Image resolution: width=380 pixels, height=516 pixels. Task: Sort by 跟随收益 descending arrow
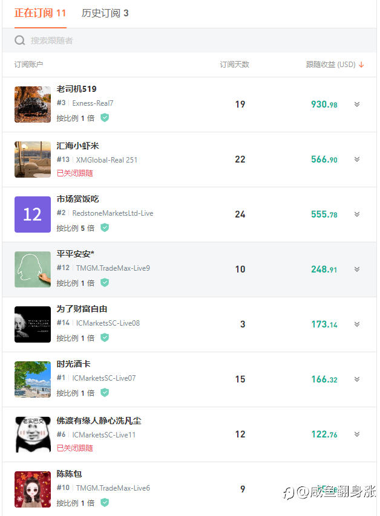(x=361, y=65)
